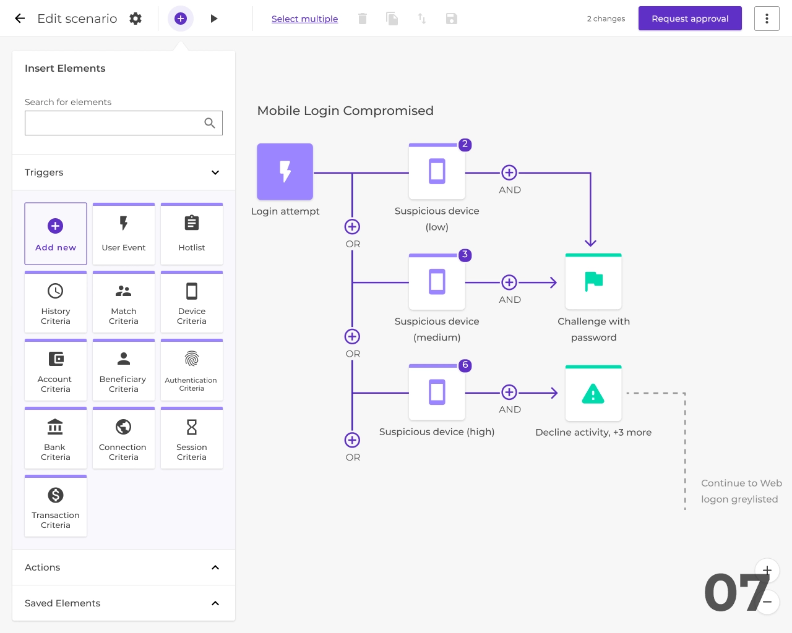Click Request approval button
792x633 pixels.
tap(690, 19)
